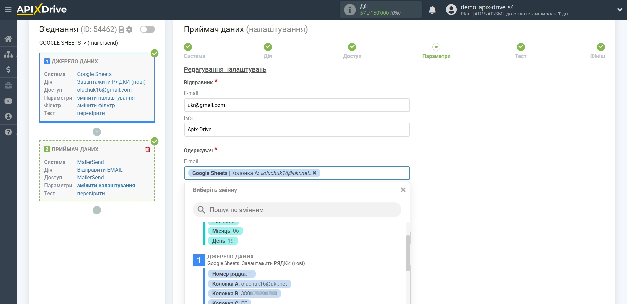Close the variable picker panel

click(x=403, y=190)
